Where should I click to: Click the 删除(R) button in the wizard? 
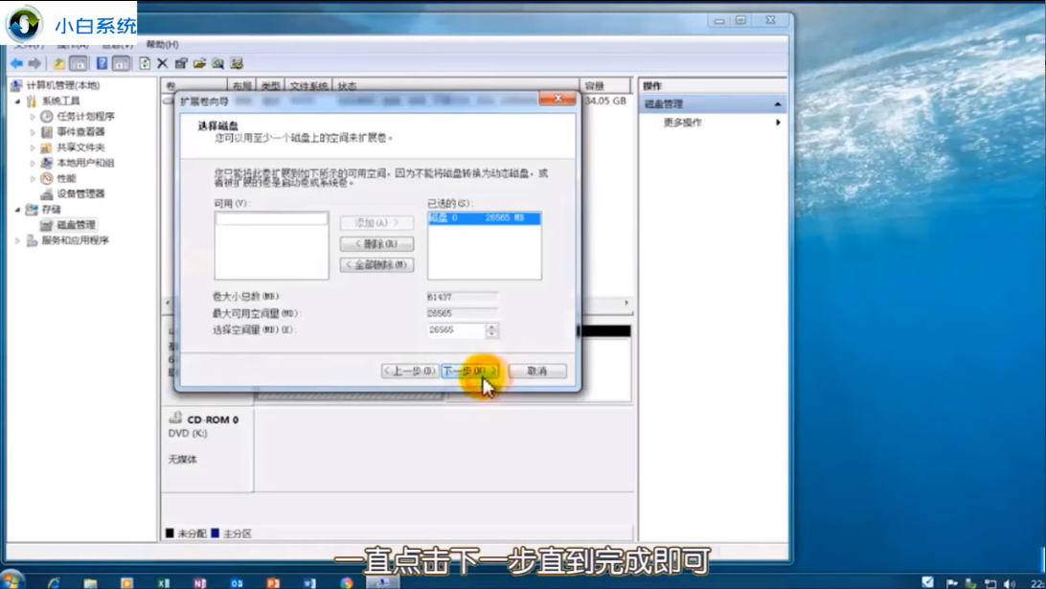tap(376, 244)
